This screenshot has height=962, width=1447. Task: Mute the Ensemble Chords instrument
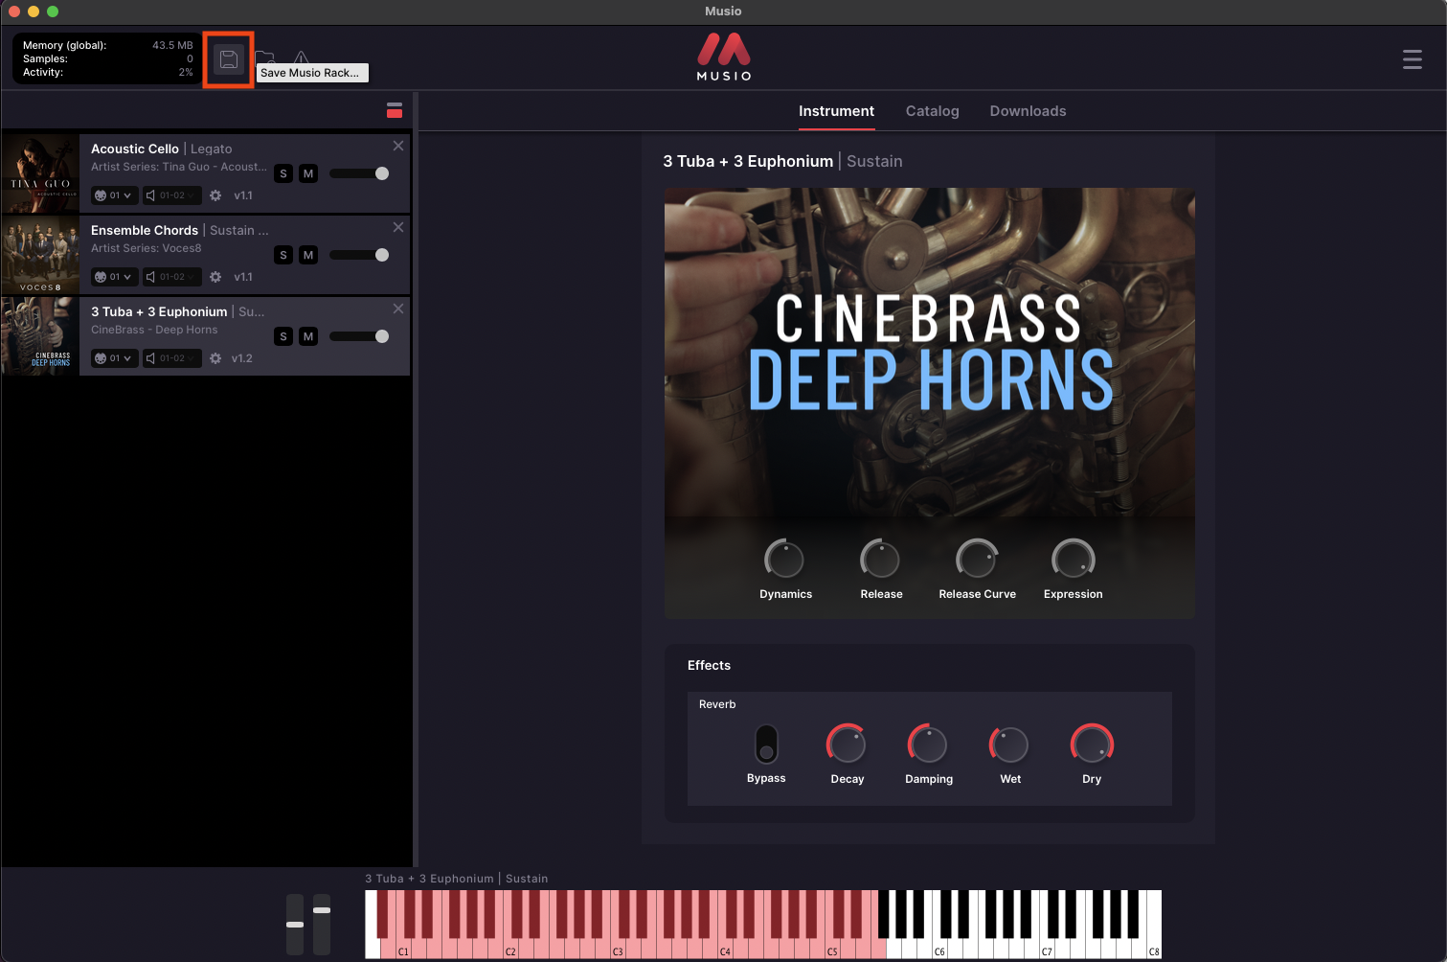click(x=308, y=255)
